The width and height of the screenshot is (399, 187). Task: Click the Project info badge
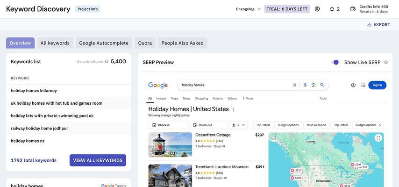(87, 9)
